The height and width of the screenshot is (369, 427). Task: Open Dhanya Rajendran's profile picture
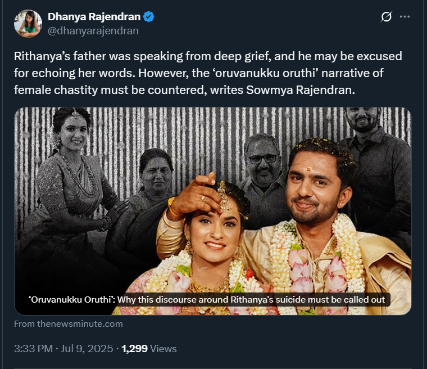coord(28,24)
